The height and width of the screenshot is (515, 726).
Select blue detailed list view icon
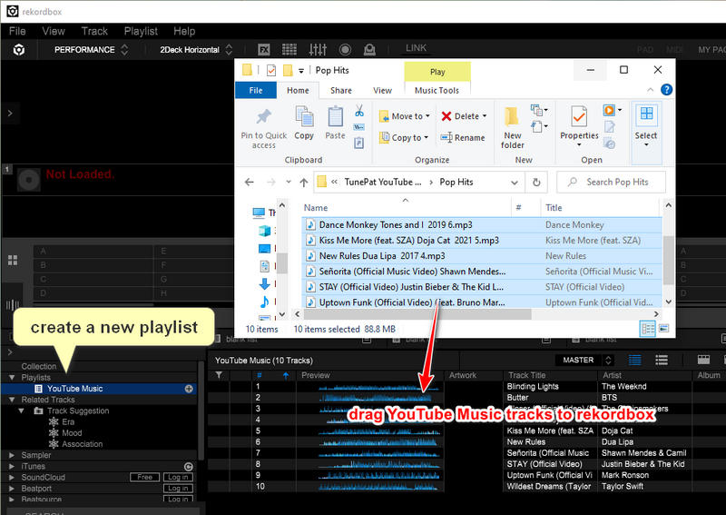[x=634, y=360]
